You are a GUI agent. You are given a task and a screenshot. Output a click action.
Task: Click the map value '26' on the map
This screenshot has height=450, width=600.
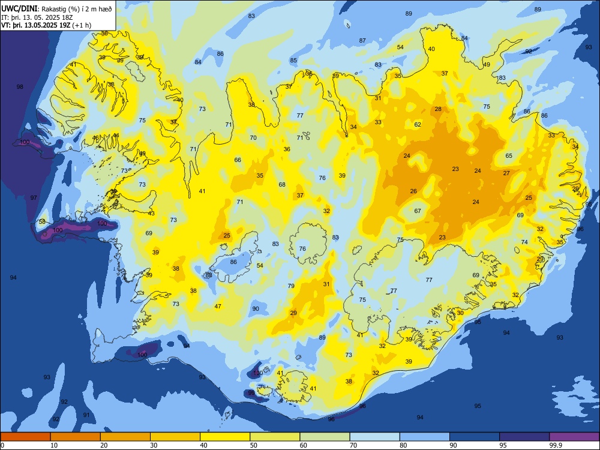click(413, 191)
